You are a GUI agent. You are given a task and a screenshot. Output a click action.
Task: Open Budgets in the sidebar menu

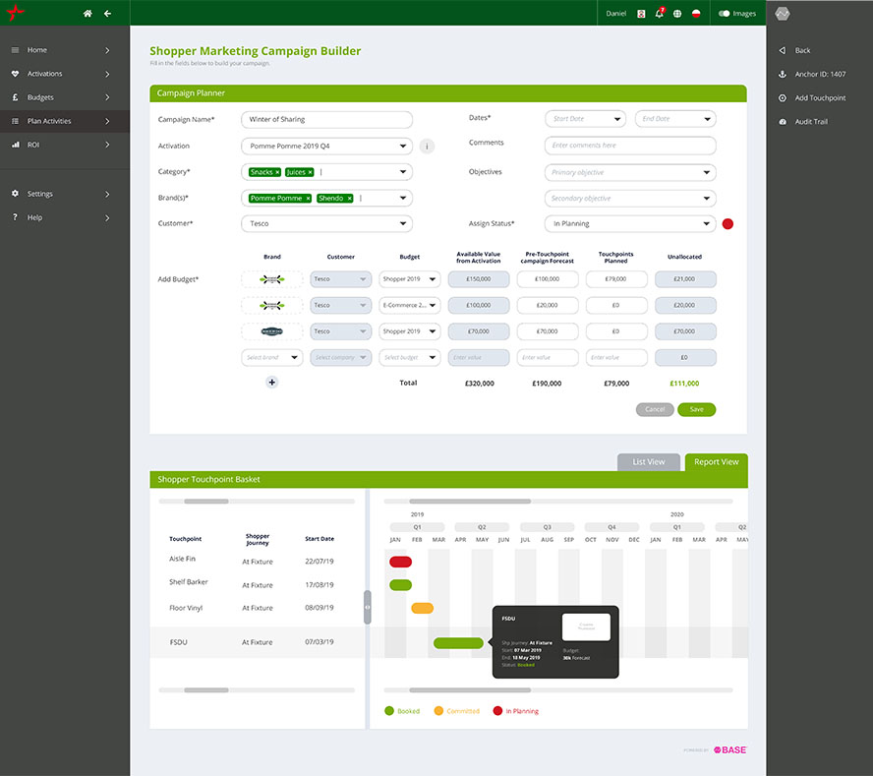64,97
